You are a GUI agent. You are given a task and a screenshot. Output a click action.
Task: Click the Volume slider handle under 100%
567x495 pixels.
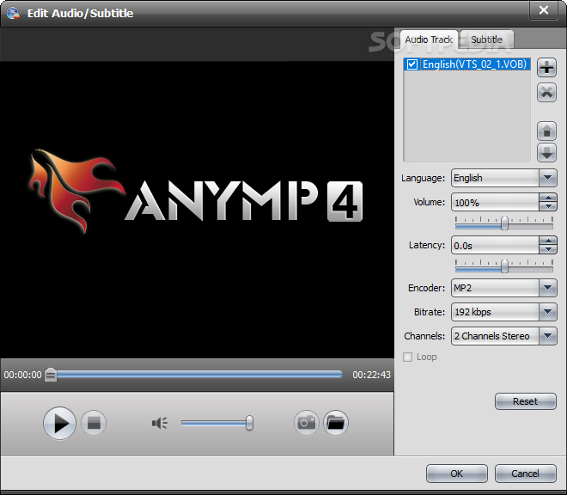pyautogui.click(x=505, y=223)
